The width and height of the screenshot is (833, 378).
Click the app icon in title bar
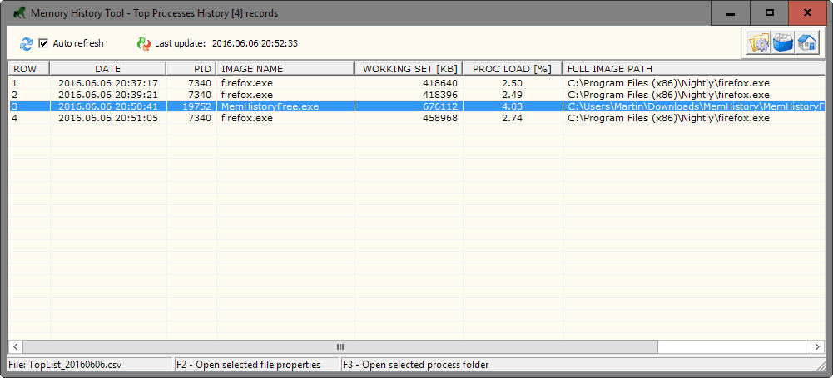click(x=20, y=12)
